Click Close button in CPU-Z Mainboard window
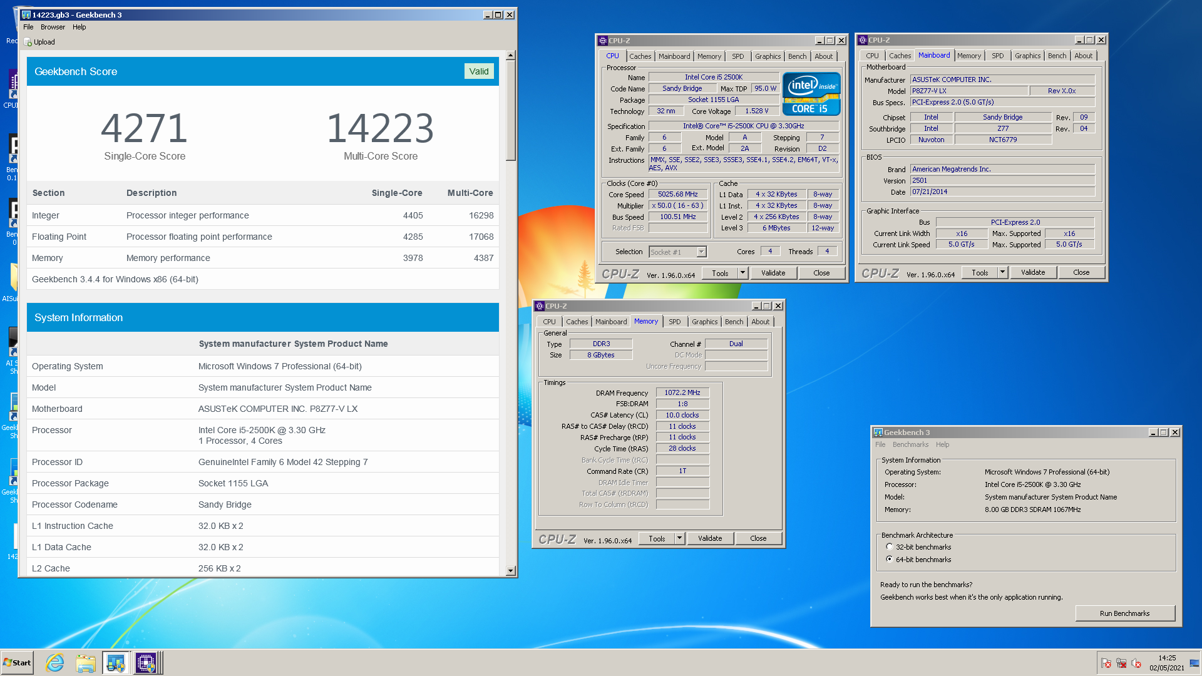Image resolution: width=1202 pixels, height=676 pixels. [1081, 272]
